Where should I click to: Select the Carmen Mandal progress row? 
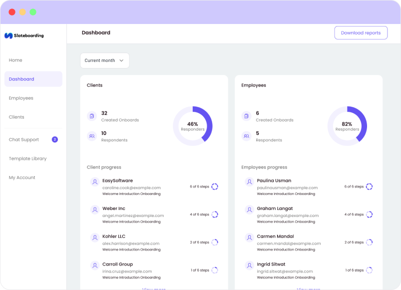coord(309,242)
